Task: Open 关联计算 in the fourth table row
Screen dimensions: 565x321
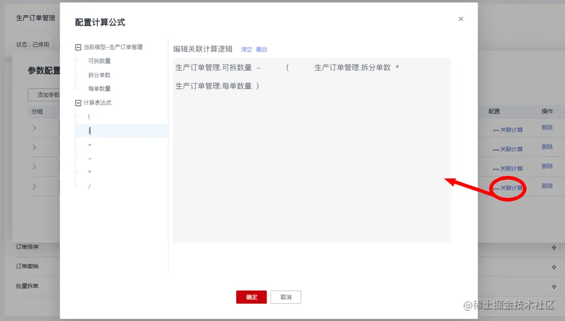Action: click(511, 188)
